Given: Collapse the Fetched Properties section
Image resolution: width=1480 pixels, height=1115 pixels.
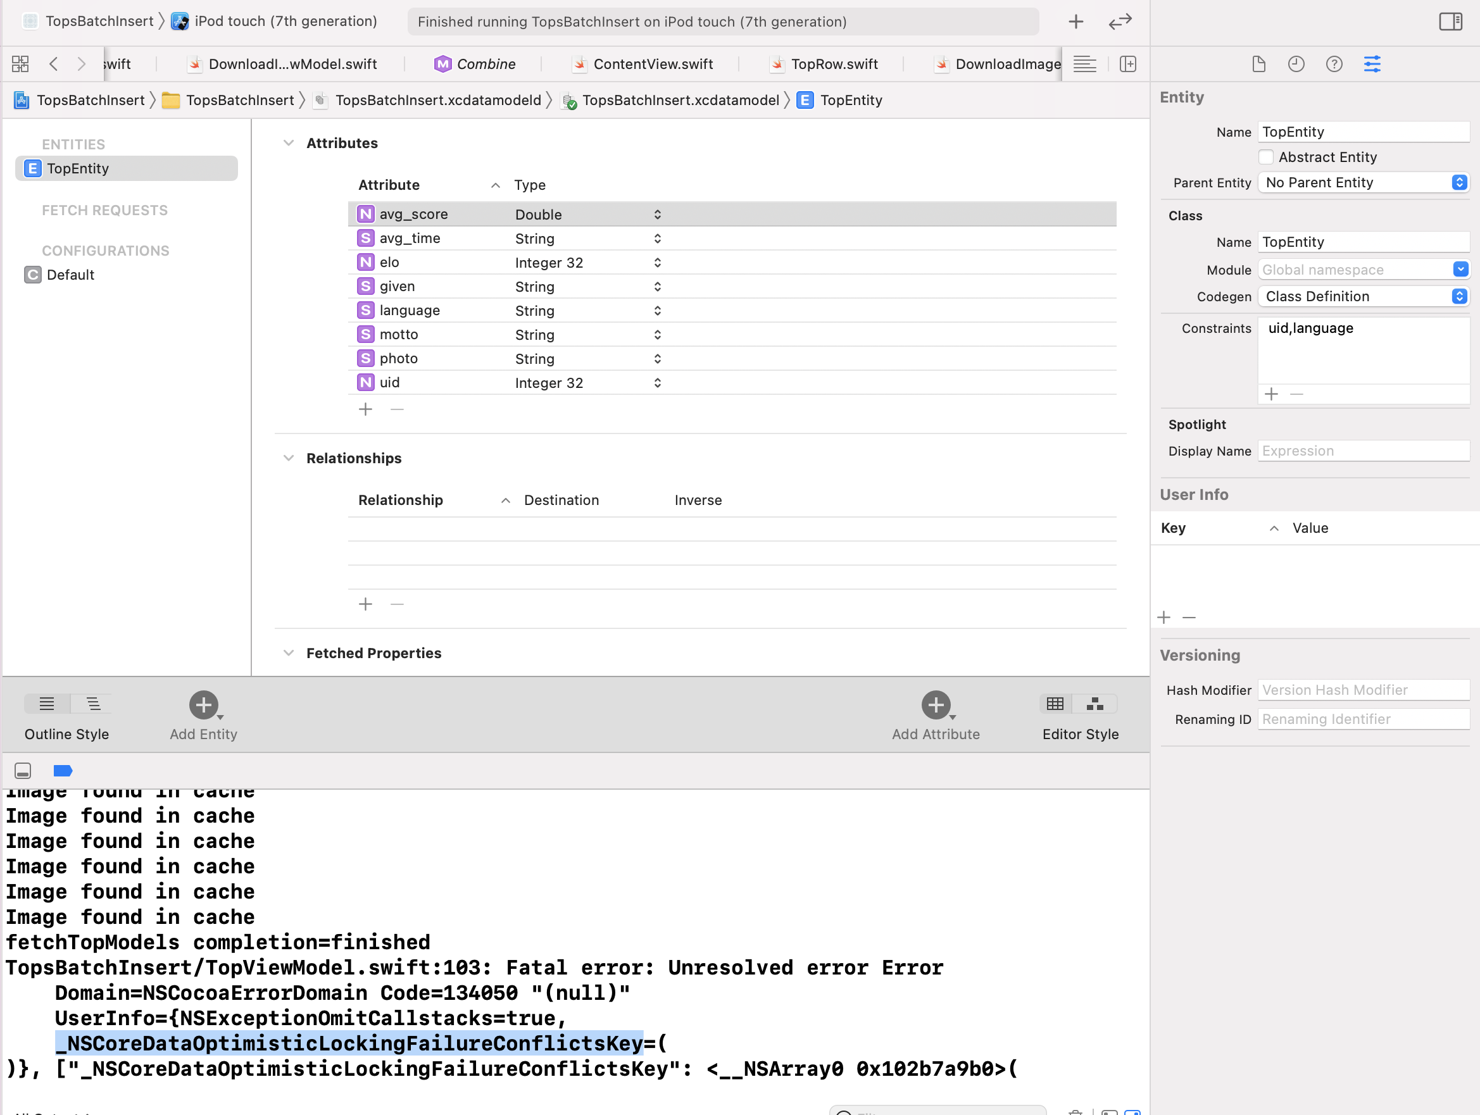Looking at the screenshot, I should pyautogui.click(x=289, y=653).
